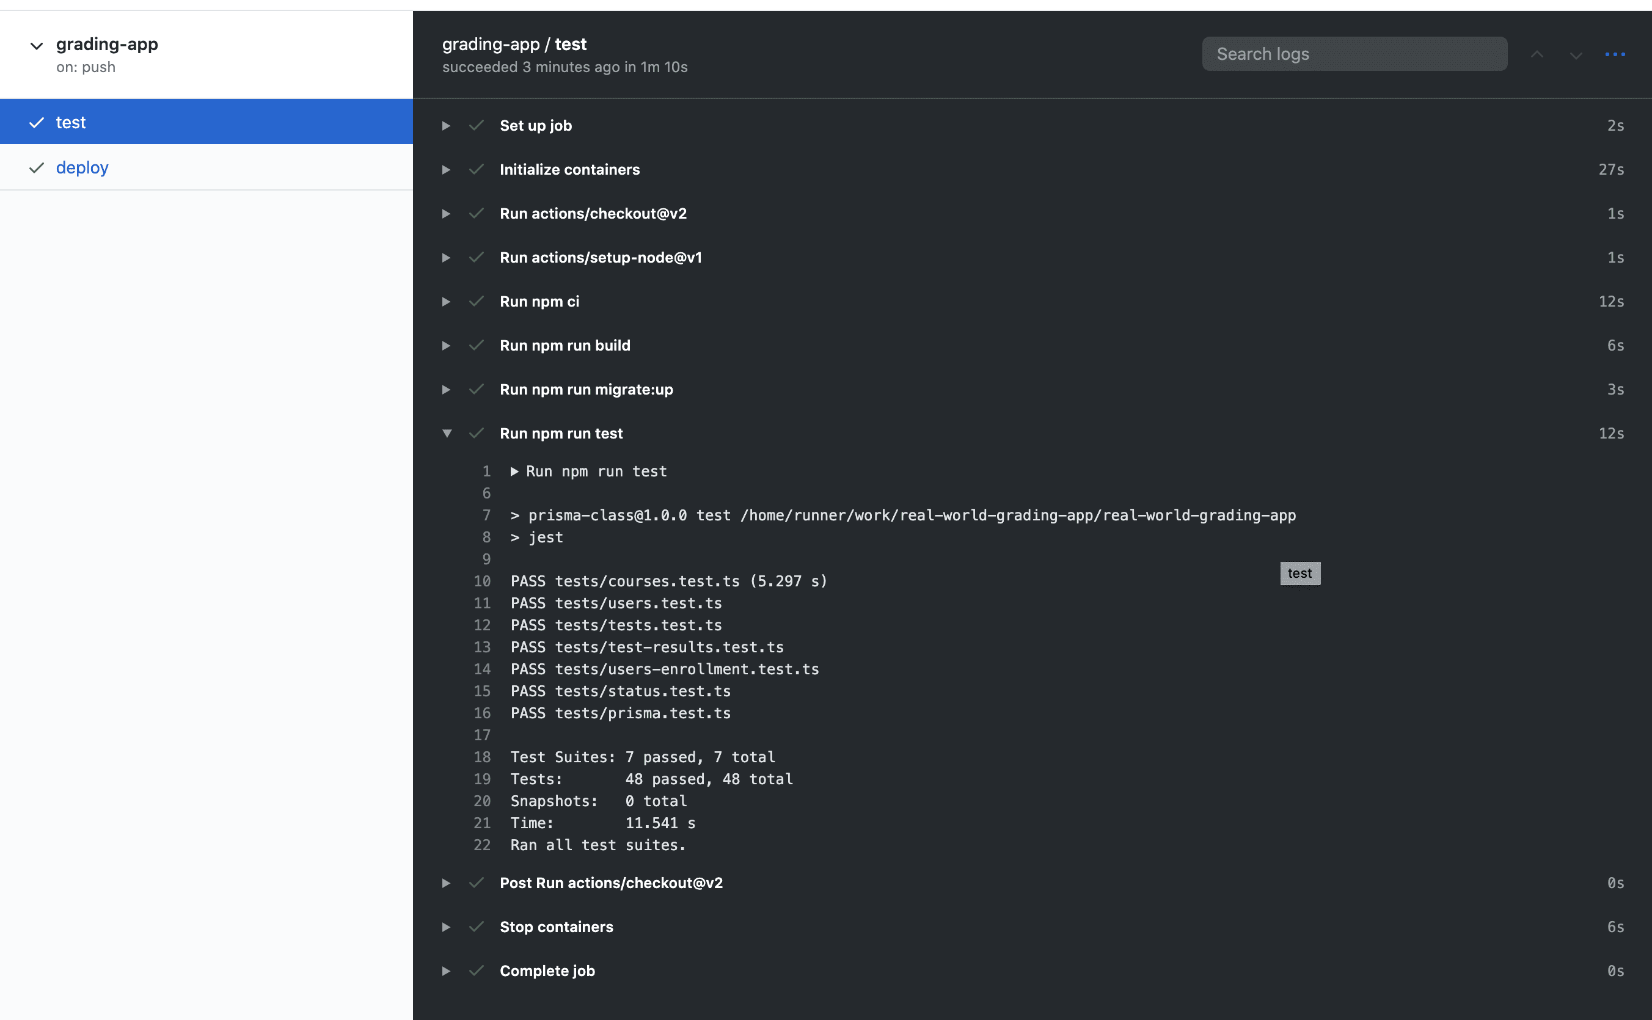Expand the Run npm run test log group on line 1

point(514,472)
